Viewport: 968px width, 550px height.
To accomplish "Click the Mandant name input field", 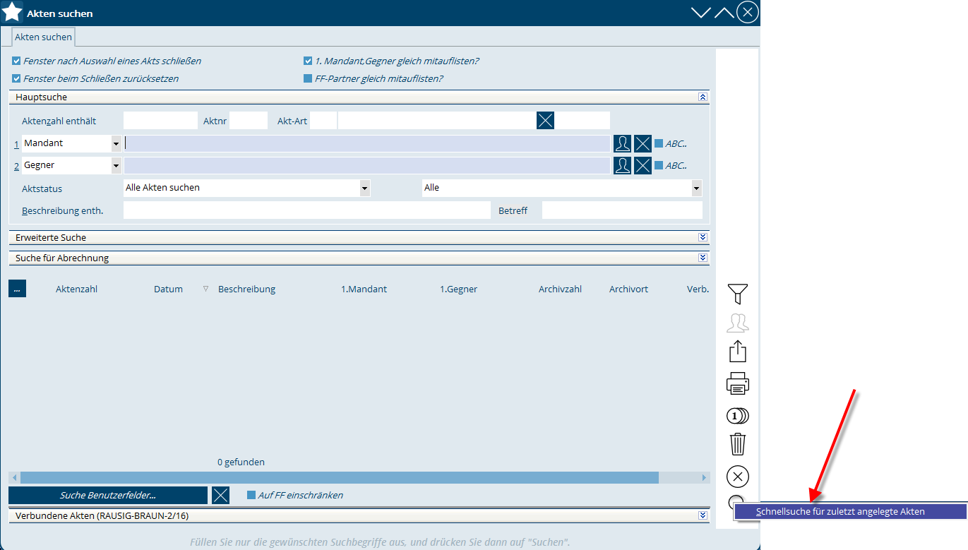I will click(366, 143).
